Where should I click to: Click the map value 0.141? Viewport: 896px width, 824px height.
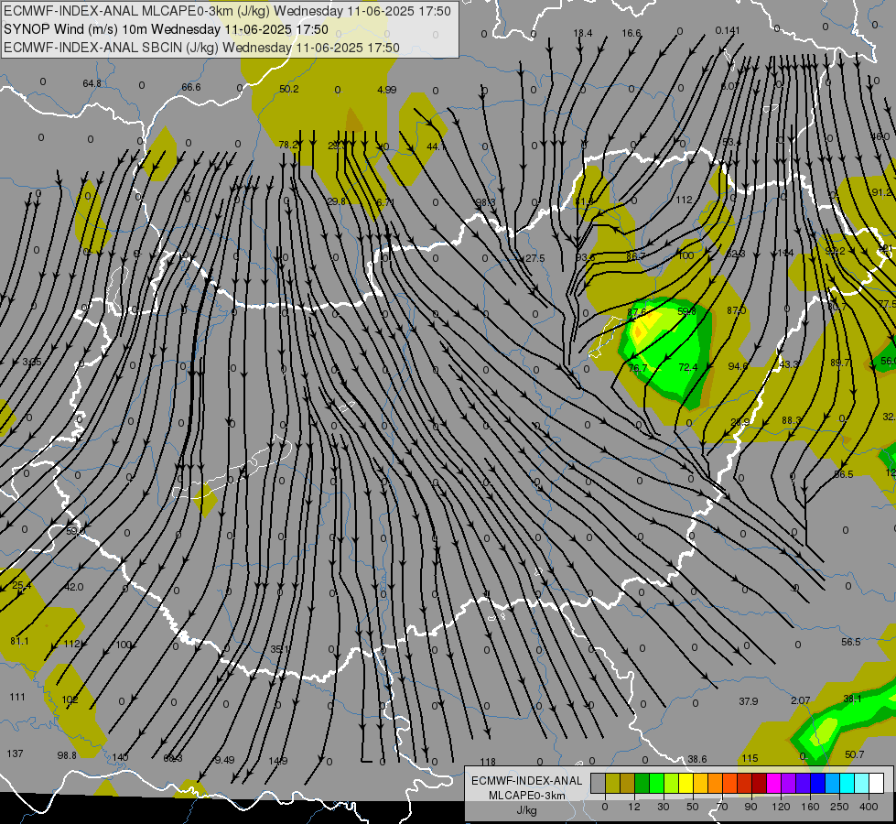click(728, 30)
